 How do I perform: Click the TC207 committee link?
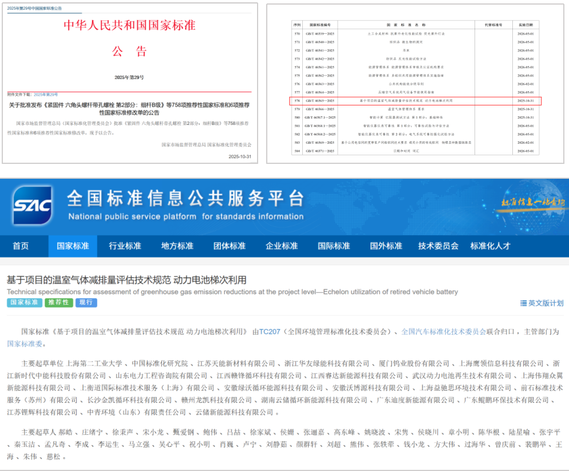pyautogui.click(x=270, y=332)
